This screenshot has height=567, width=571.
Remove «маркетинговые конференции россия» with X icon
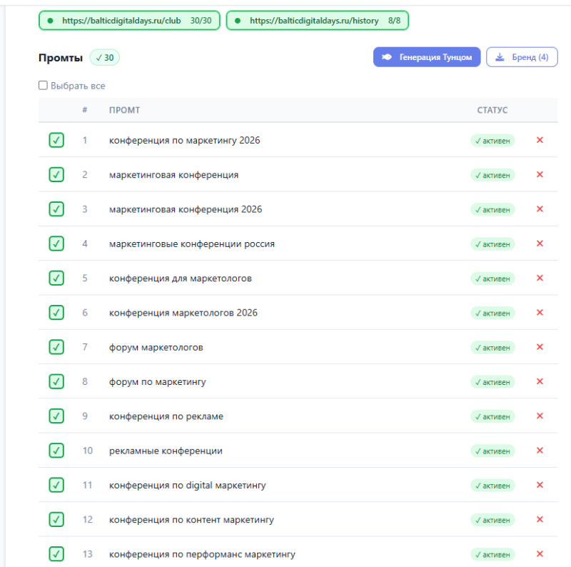[540, 244]
